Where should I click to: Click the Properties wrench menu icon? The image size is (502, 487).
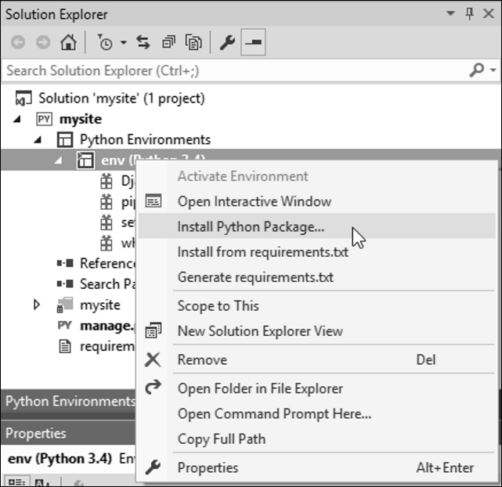153,467
